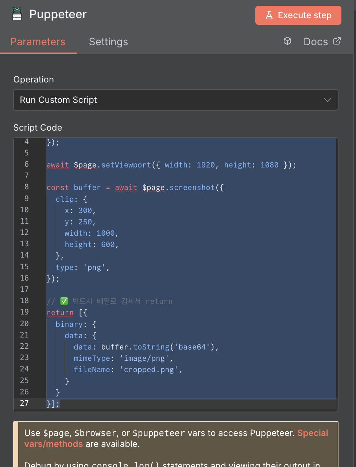Click the Puppeteer node logo icon
The width and height of the screenshot is (356, 467).
click(17, 14)
